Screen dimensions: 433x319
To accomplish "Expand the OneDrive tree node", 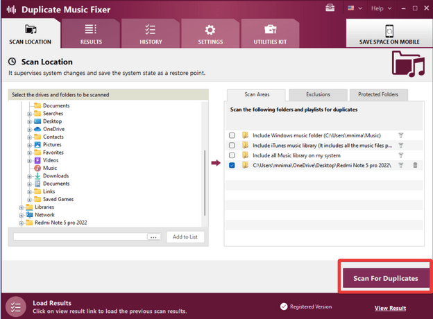I will coord(29,130).
